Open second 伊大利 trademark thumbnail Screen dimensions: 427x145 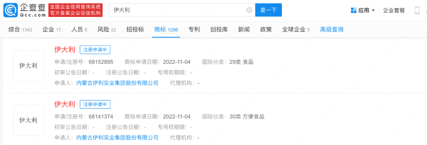pyautogui.click(x=28, y=120)
